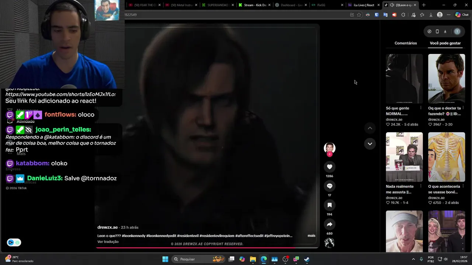The image size is (472, 265).
Task: Open the skeleton 'O que aconteceria' thumbnail
Action: [x=447, y=157]
